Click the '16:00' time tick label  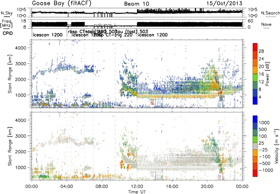click(172, 187)
